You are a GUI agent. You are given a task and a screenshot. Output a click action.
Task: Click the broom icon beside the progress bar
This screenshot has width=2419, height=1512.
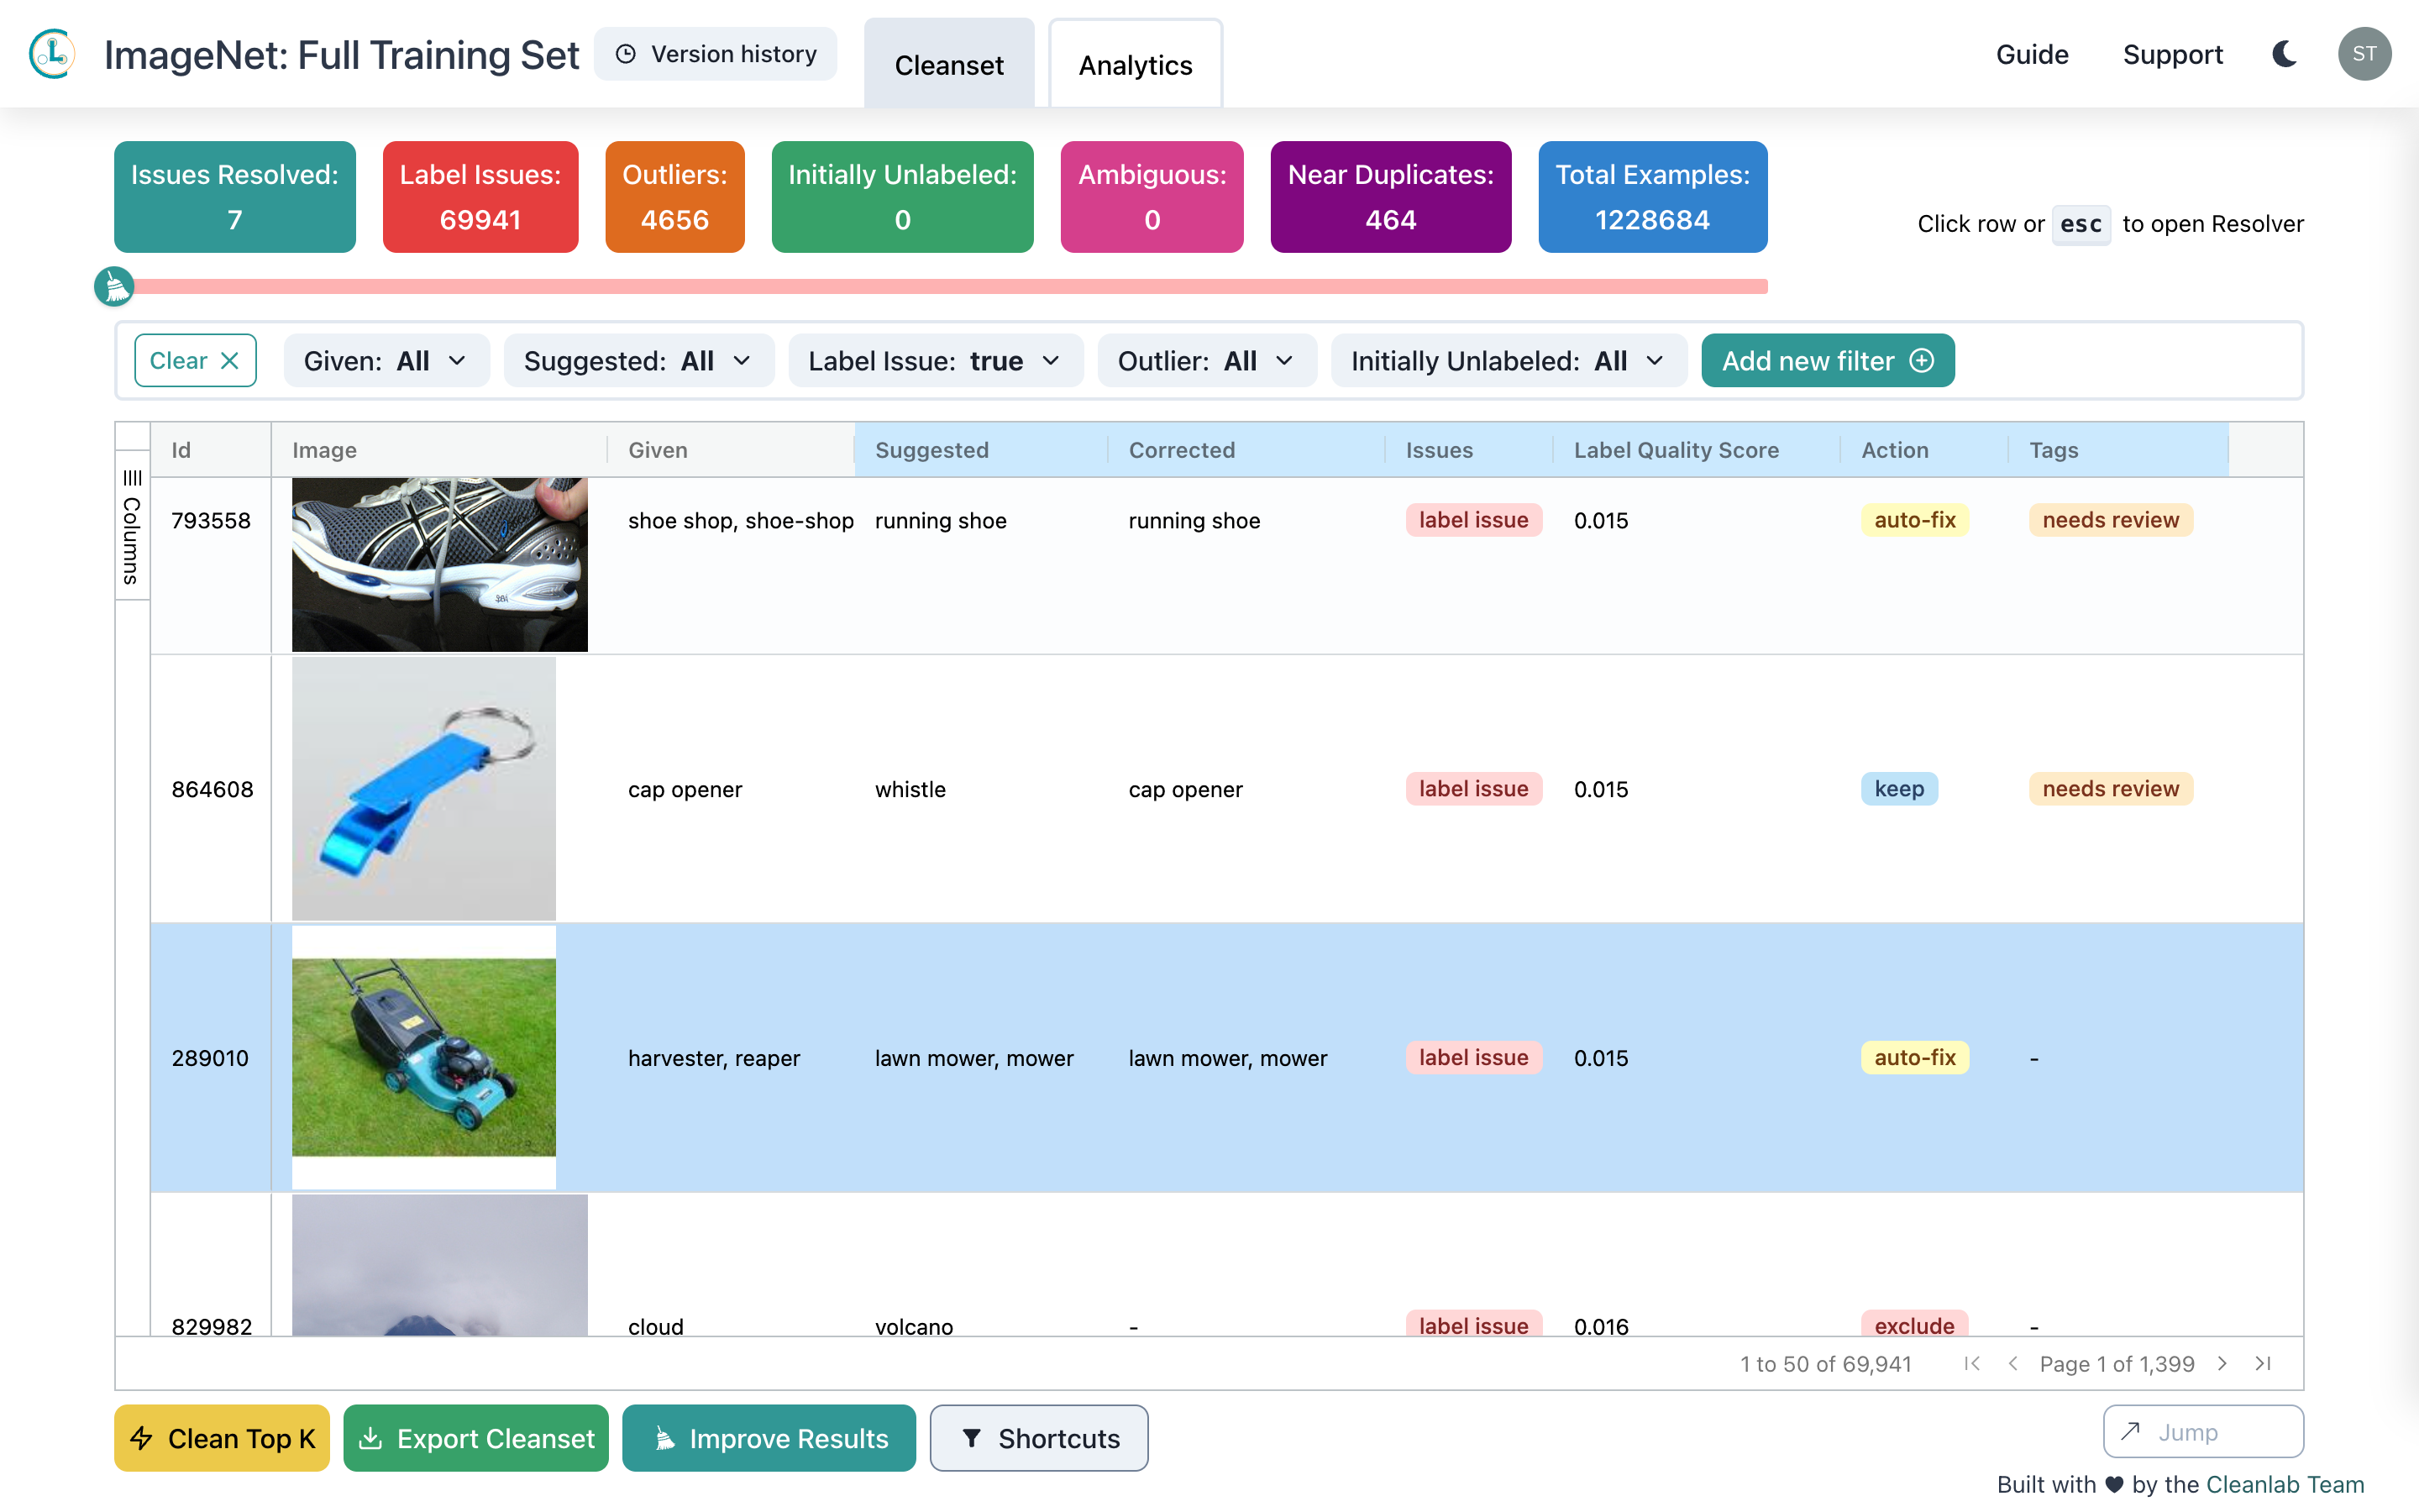pos(114,286)
